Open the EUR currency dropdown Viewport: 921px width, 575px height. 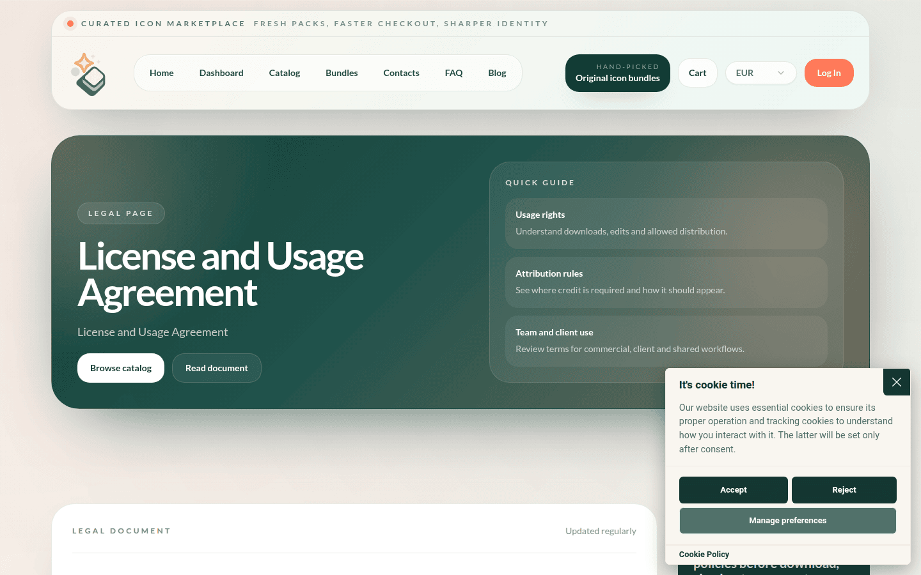[x=760, y=73]
